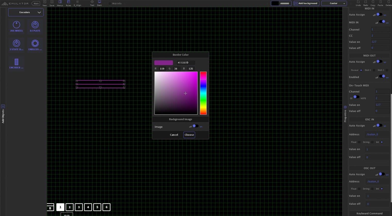This screenshot has height=216, width=392.
Task: Open the Encoders category dropdown
Action: pos(26,12)
